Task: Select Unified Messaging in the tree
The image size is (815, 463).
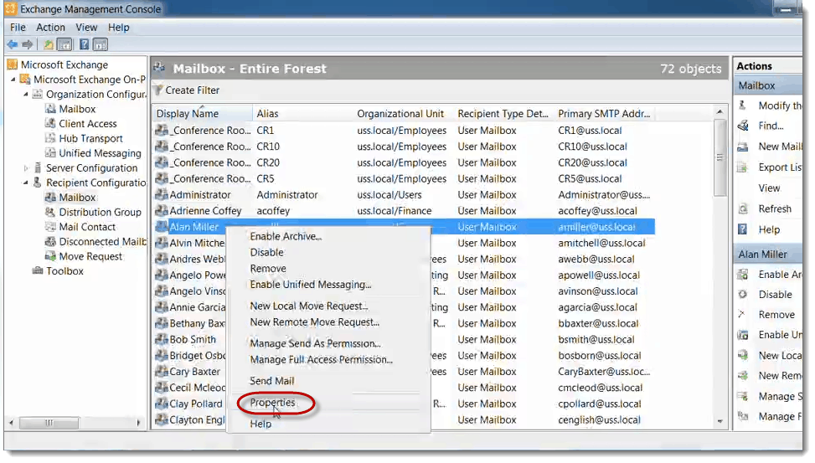Action: coord(100,153)
